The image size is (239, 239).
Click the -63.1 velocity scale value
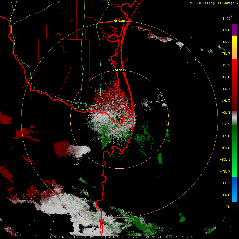(225, 160)
